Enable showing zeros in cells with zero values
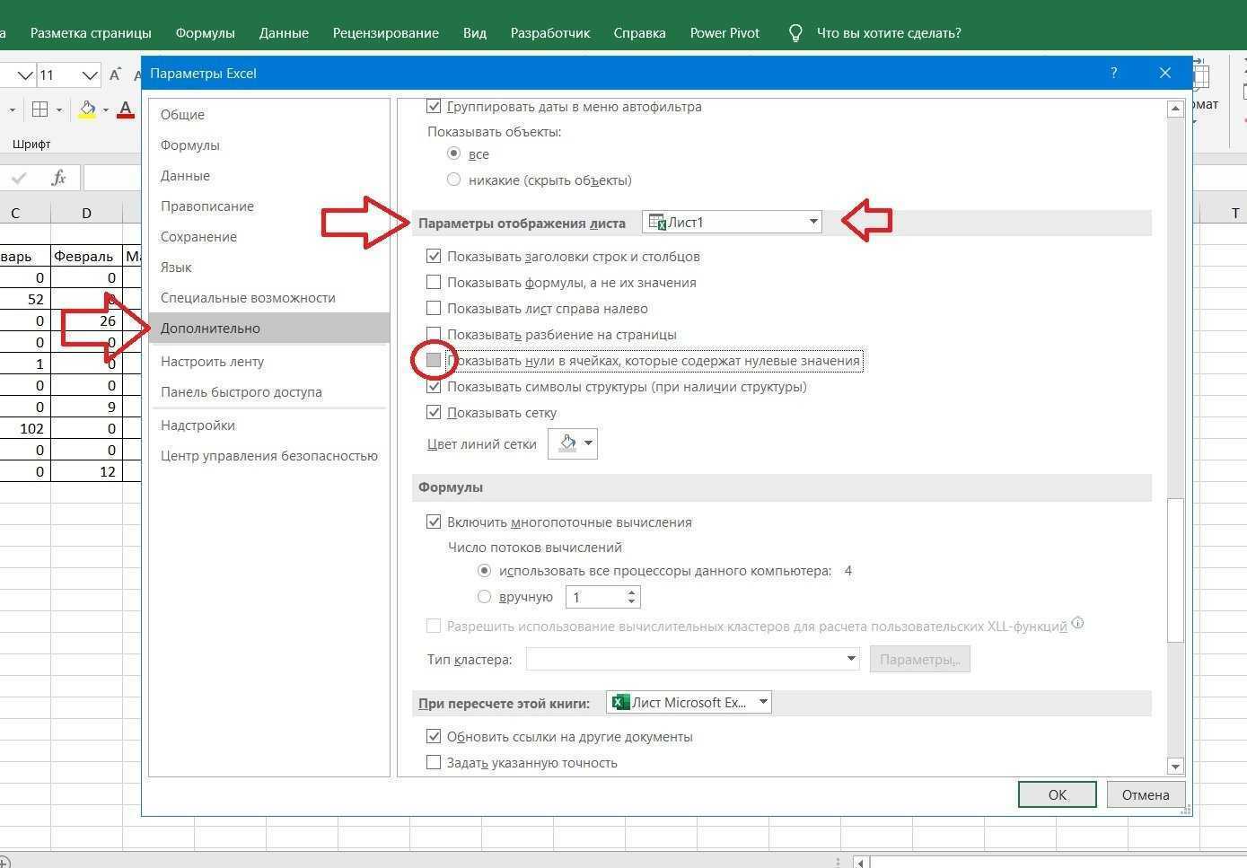The height and width of the screenshot is (868, 1247). pos(434,360)
